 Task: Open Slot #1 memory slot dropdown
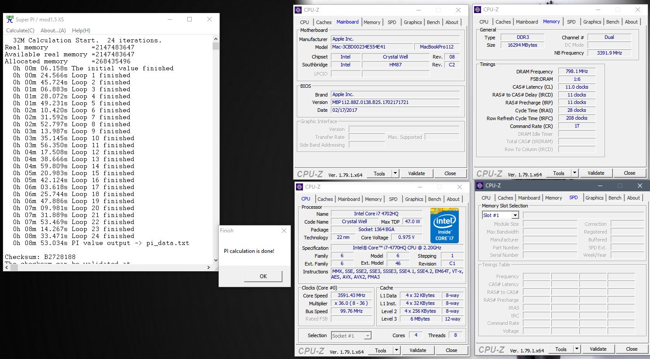[515, 215]
